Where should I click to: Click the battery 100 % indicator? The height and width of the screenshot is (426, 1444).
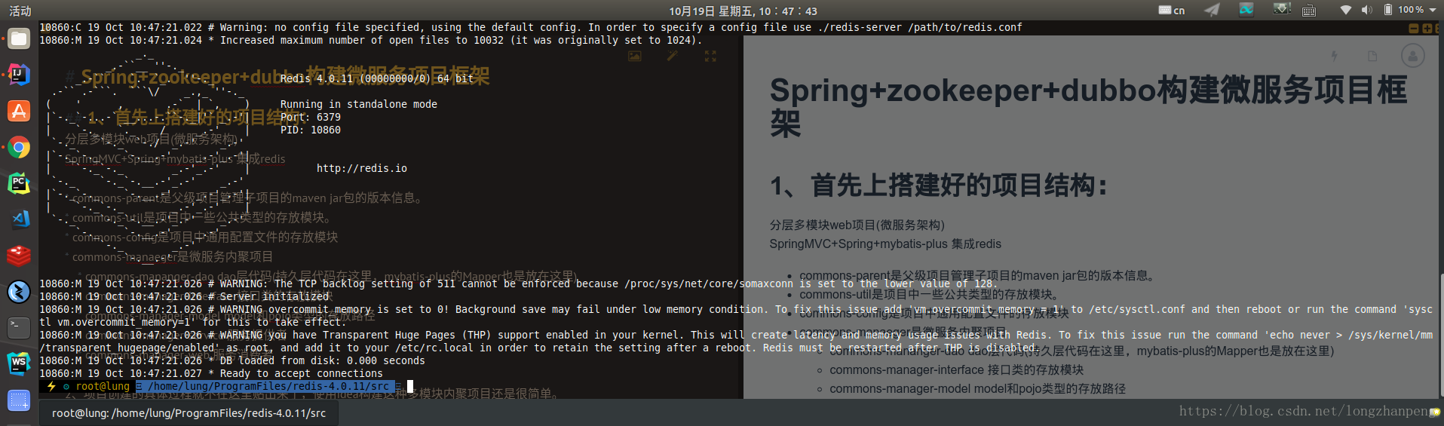[1403, 10]
